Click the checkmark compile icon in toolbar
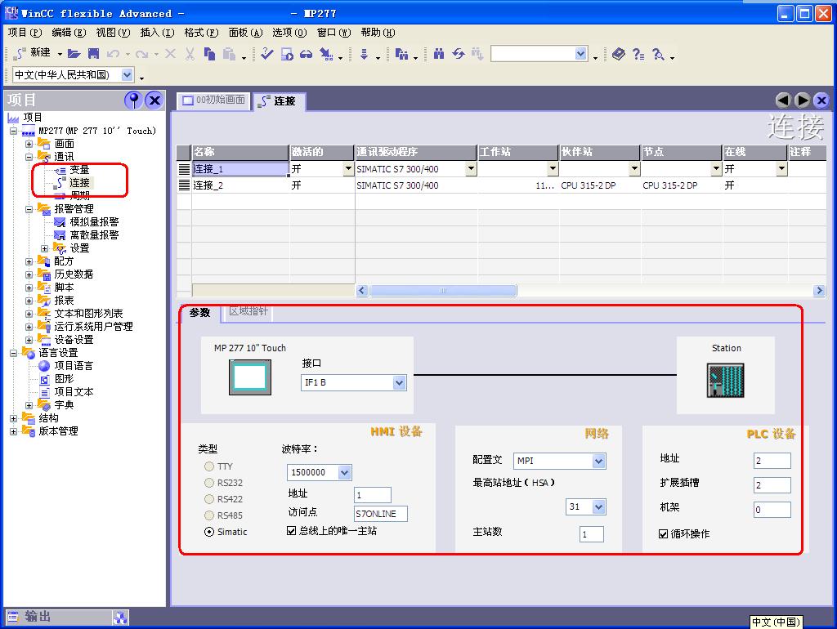 tap(267, 54)
